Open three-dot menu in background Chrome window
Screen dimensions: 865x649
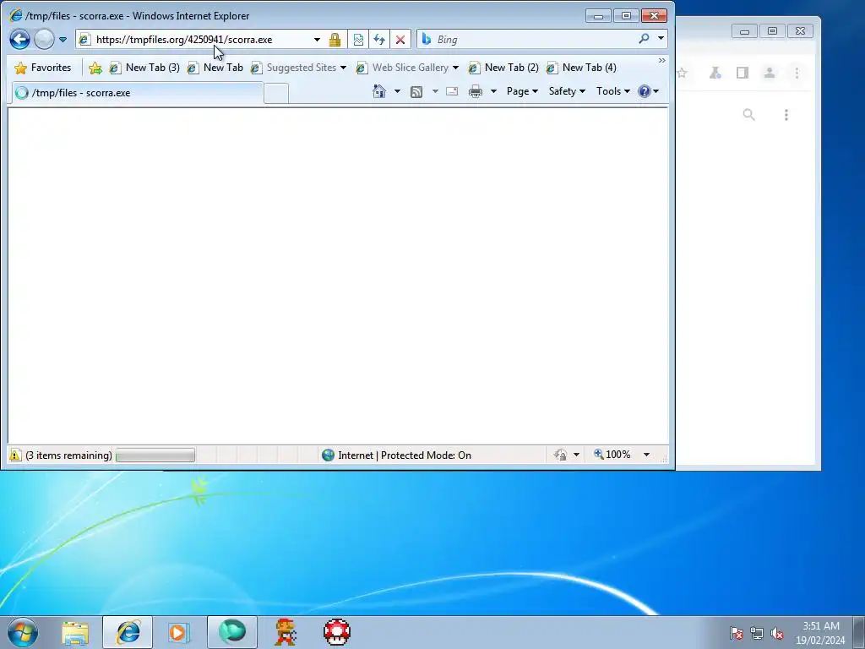[x=786, y=114]
